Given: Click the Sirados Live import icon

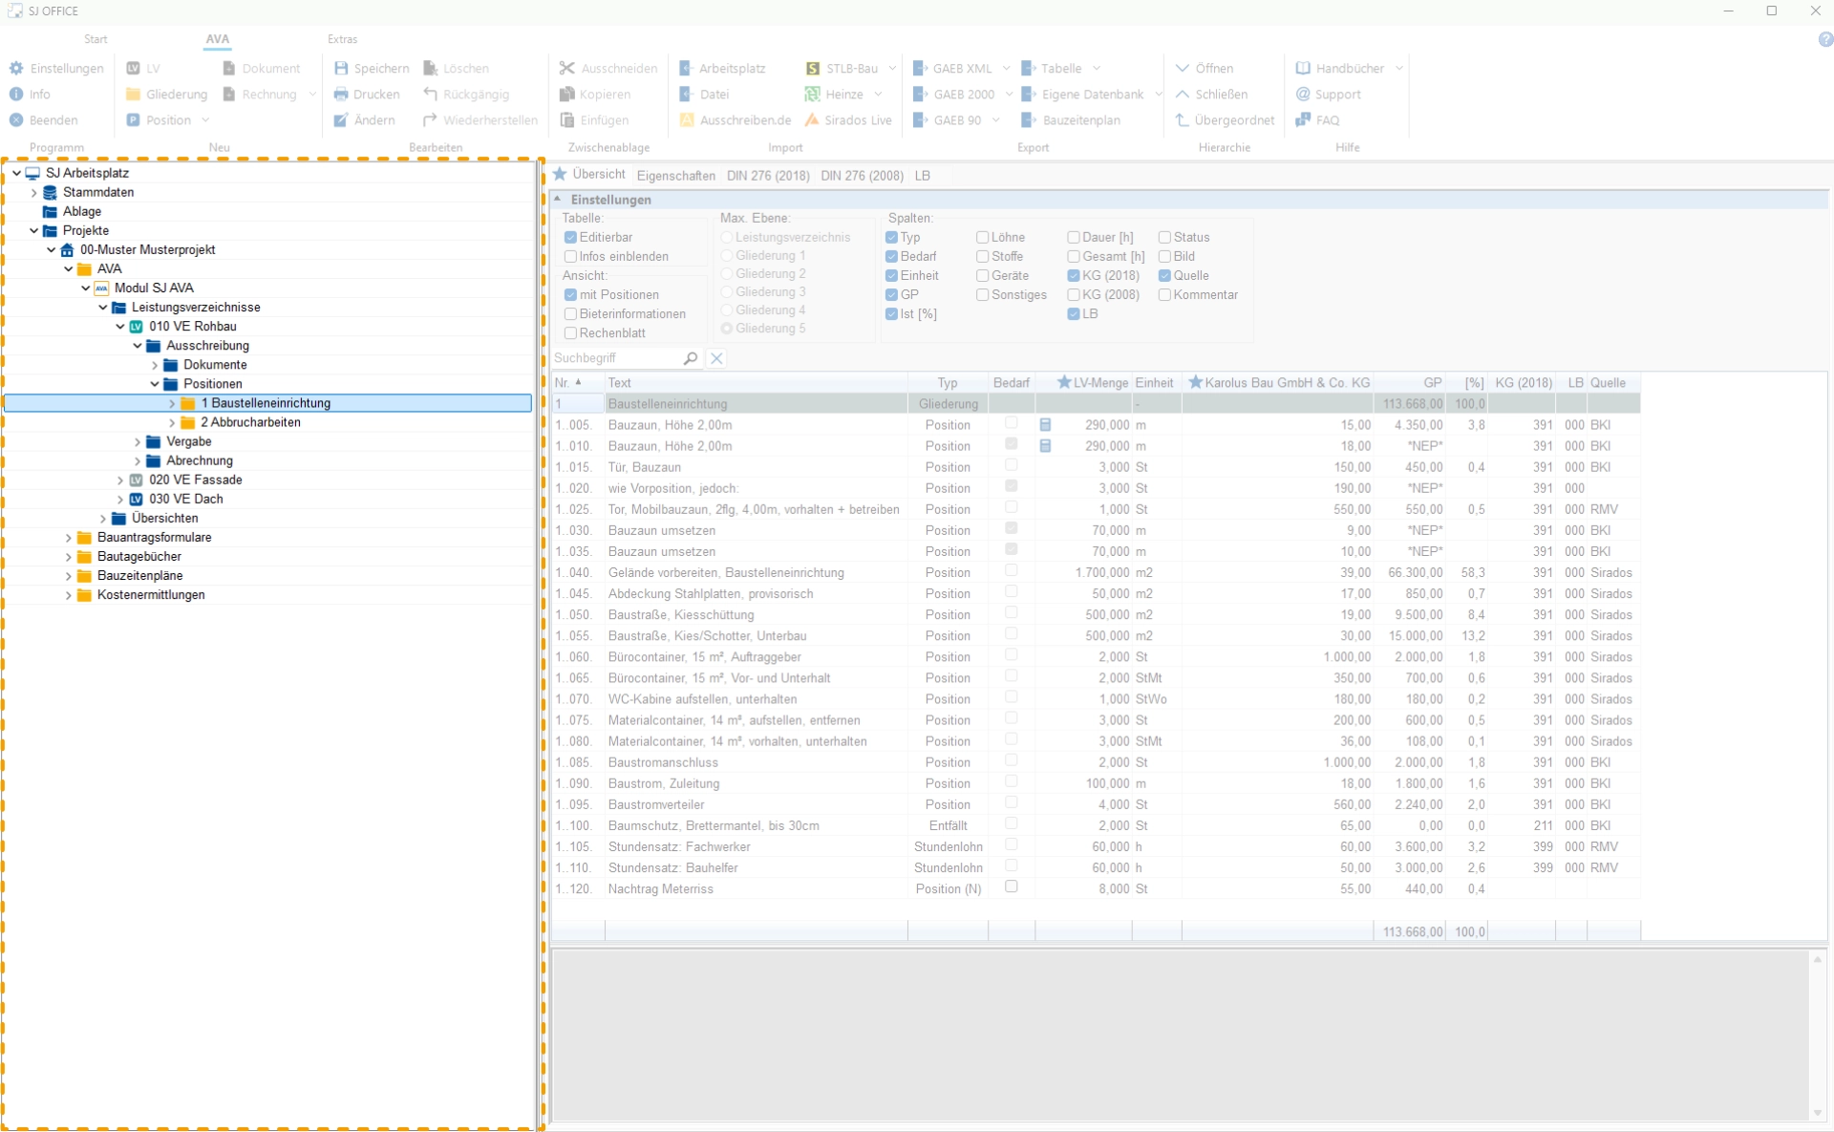Looking at the screenshot, I should point(812,119).
